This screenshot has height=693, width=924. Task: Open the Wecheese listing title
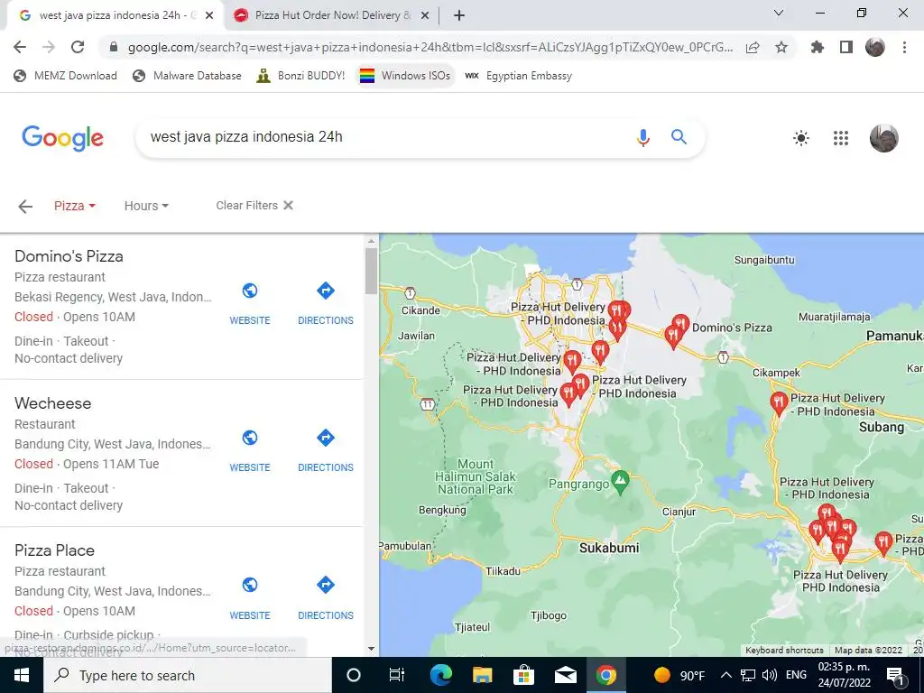point(53,403)
